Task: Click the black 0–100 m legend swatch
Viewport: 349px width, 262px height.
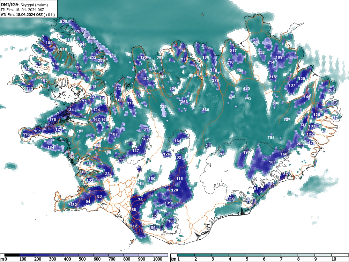Action: [x=12, y=255]
